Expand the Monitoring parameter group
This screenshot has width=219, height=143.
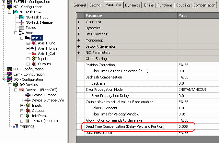[x=79, y=40]
